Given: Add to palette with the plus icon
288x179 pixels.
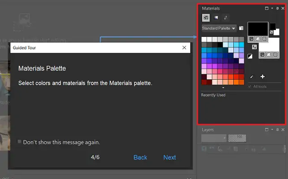Looking at the screenshot, I should [262, 77].
